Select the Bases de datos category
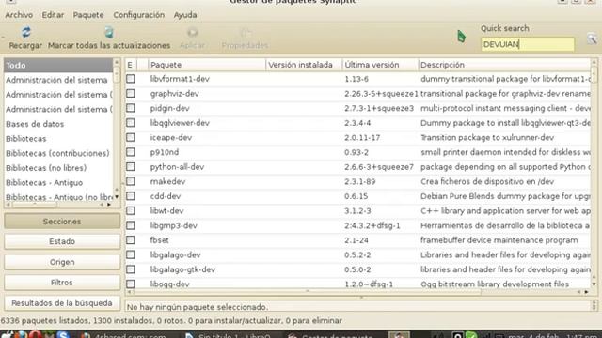This screenshot has width=602, height=338. 58,124
